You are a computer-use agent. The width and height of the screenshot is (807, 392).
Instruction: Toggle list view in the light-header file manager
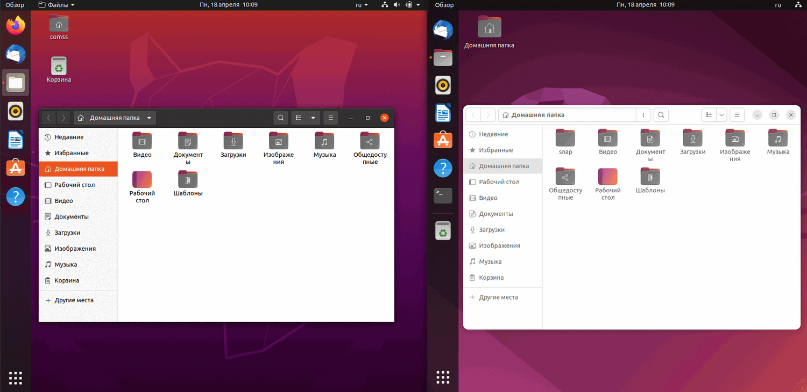[709, 115]
